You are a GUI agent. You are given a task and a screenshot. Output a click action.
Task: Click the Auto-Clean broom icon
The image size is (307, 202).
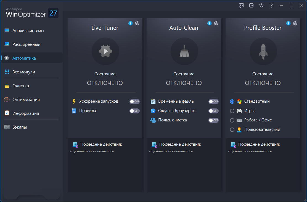pyautogui.click(x=184, y=51)
